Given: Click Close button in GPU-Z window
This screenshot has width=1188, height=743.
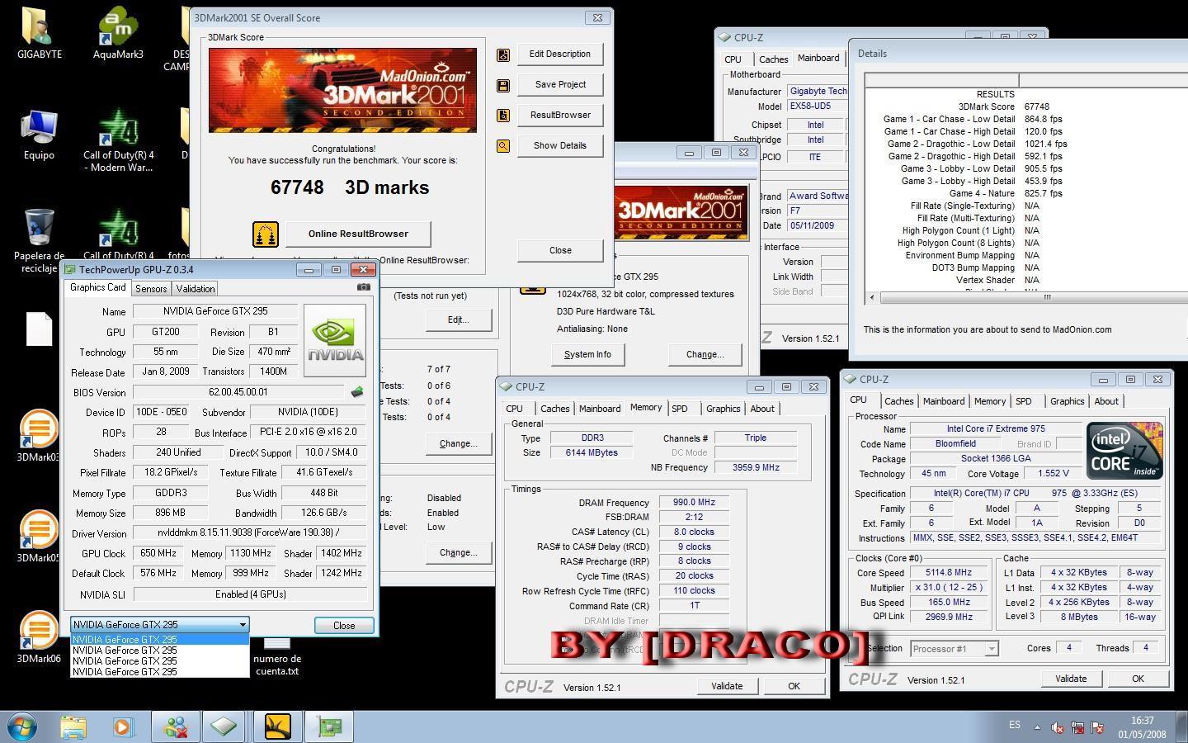Looking at the screenshot, I should click(x=344, y=626).
